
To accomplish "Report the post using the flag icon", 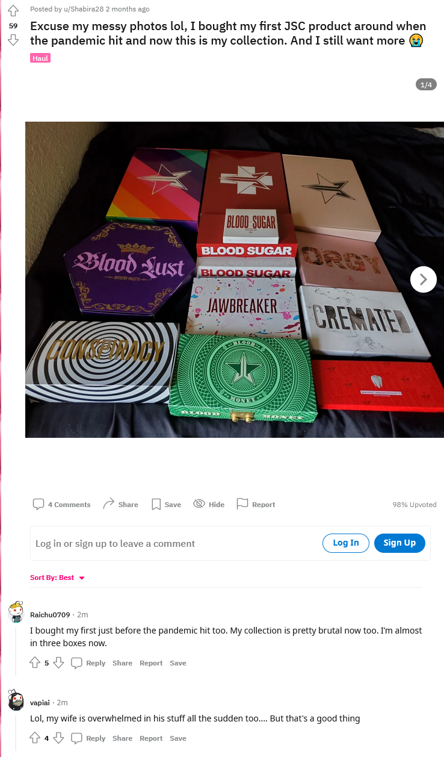I will tap(242, 503).
